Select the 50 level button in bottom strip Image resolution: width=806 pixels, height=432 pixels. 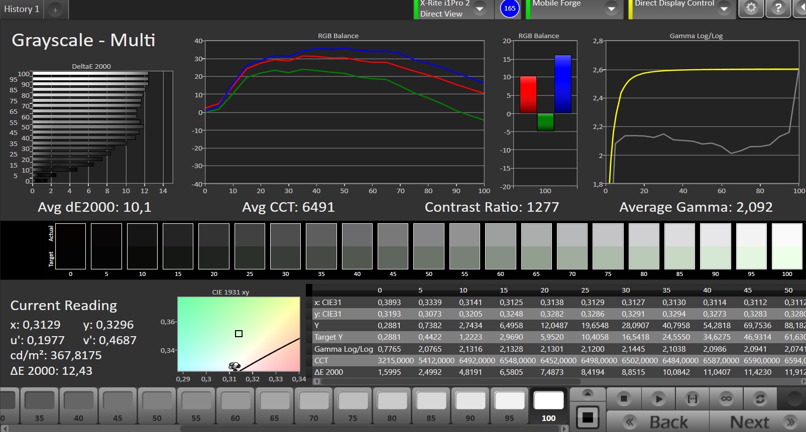pyautogui.click(x=157, y=406)
